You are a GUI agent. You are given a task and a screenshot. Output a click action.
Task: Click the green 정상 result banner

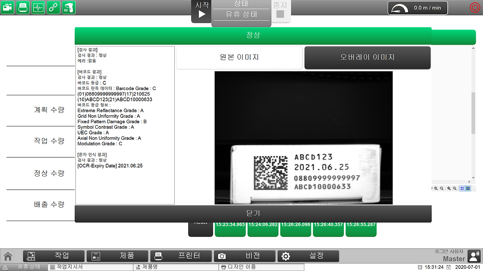[253, 36]
